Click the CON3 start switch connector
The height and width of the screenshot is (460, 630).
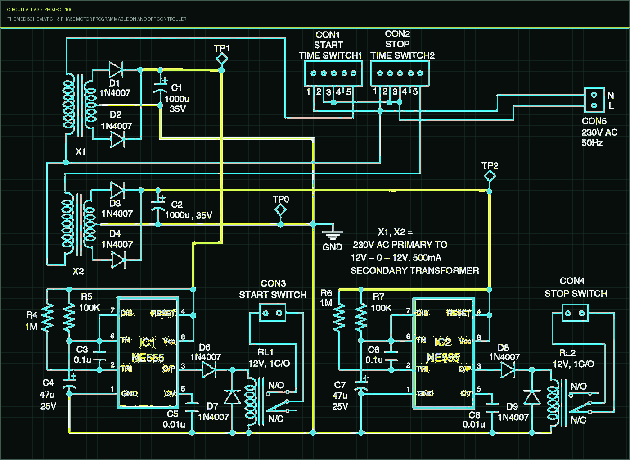pos(273,313)
